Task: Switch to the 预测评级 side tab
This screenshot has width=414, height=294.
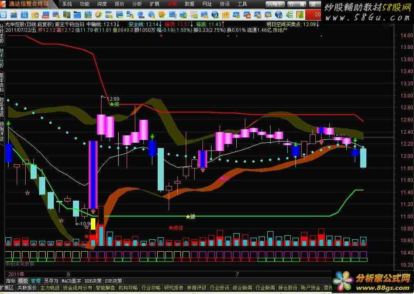Action: coord(2,131)
